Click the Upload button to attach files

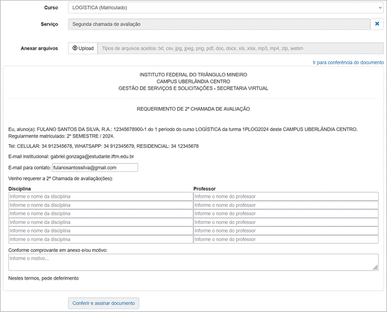tap(83, 48)
